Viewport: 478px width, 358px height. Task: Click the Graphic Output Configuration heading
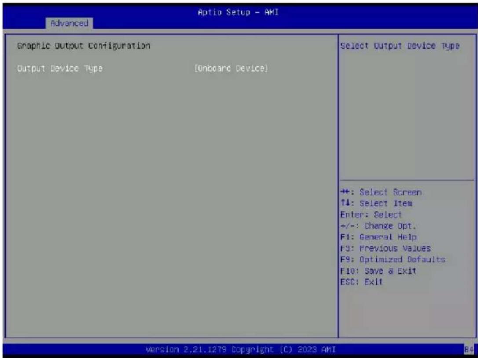coord(84,46)
